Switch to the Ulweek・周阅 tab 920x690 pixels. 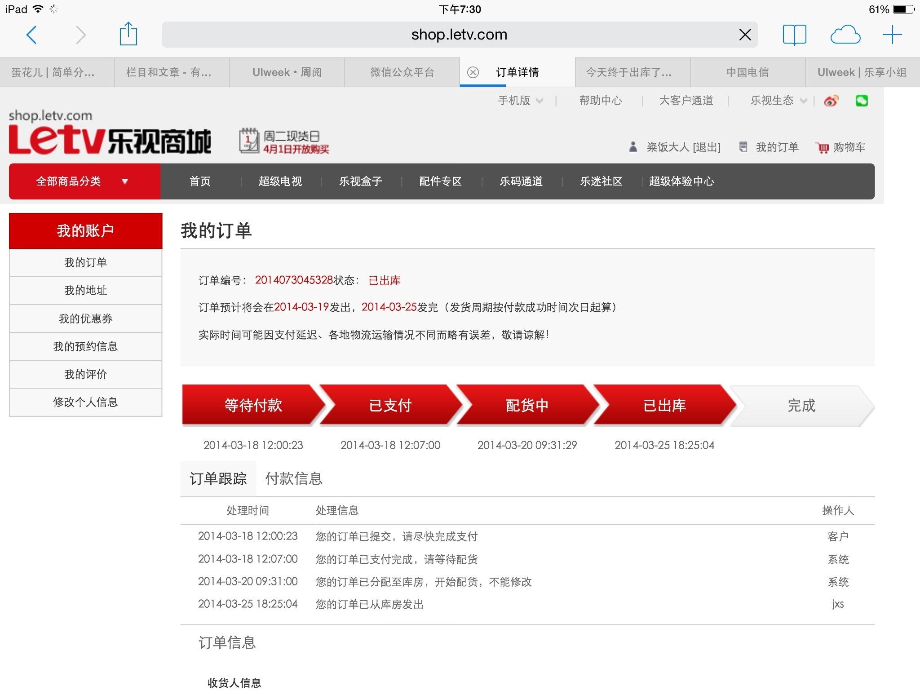tap(287, 72)
